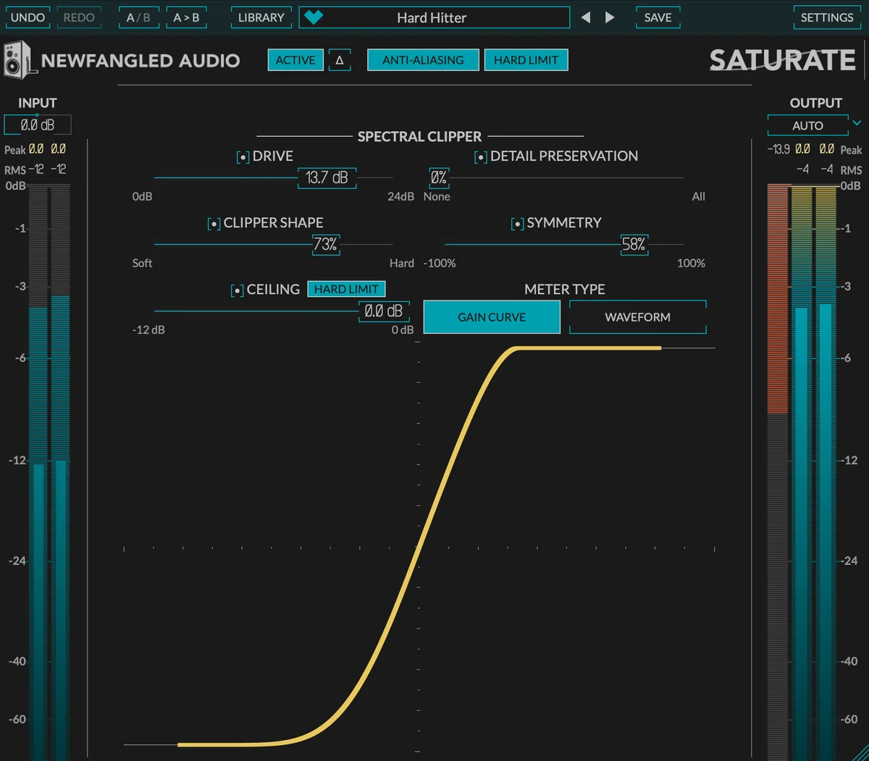Copy A to B settings
Viewport: 869px width, 761px height.
(x=186, y=17)
